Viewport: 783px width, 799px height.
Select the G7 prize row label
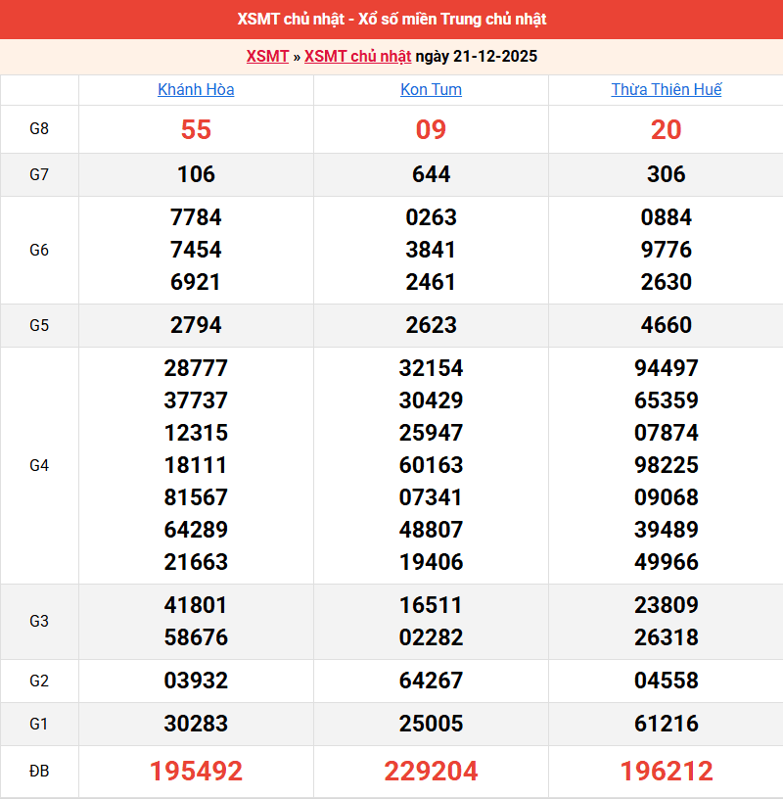(x=39, y=175)
